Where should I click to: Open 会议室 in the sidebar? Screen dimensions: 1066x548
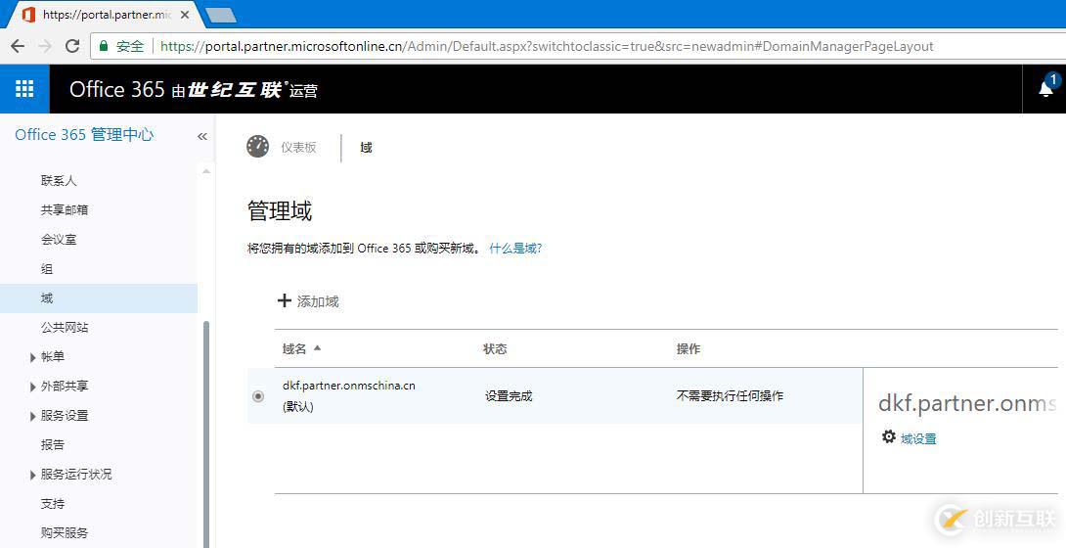click(59, 239)
